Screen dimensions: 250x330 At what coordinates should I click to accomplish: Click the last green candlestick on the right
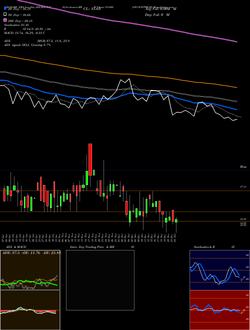pyautogui.click(x=176, y=220)
